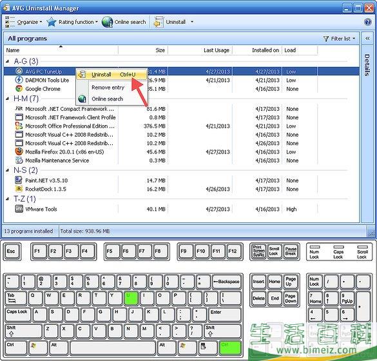The image size is (377, 361).
Task: Select the AVG PC TuneUp row name
Action: 44,72
